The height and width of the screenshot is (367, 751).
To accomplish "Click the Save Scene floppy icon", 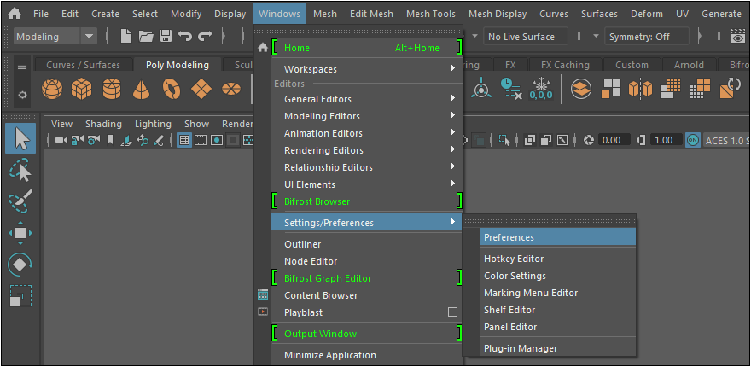I will tap(166, 37).
